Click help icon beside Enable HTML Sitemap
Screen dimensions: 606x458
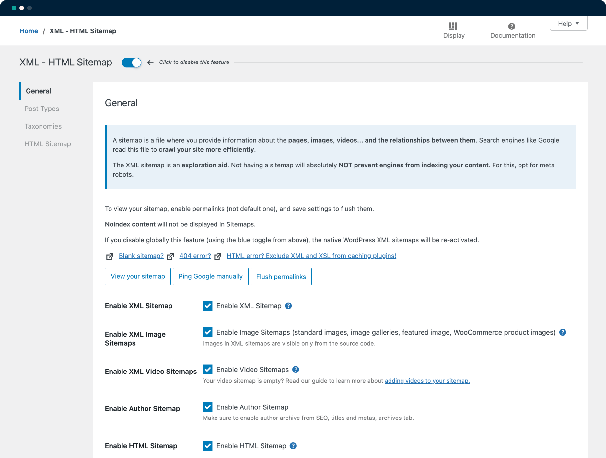tap(293, 446)
